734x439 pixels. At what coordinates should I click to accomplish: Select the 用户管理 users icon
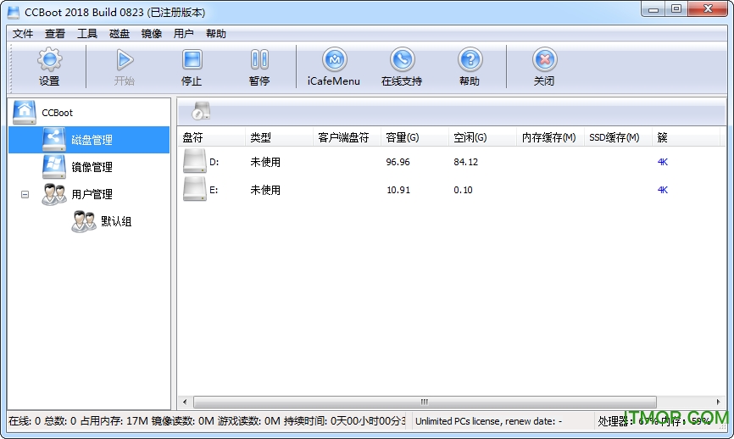coord(54,194)
